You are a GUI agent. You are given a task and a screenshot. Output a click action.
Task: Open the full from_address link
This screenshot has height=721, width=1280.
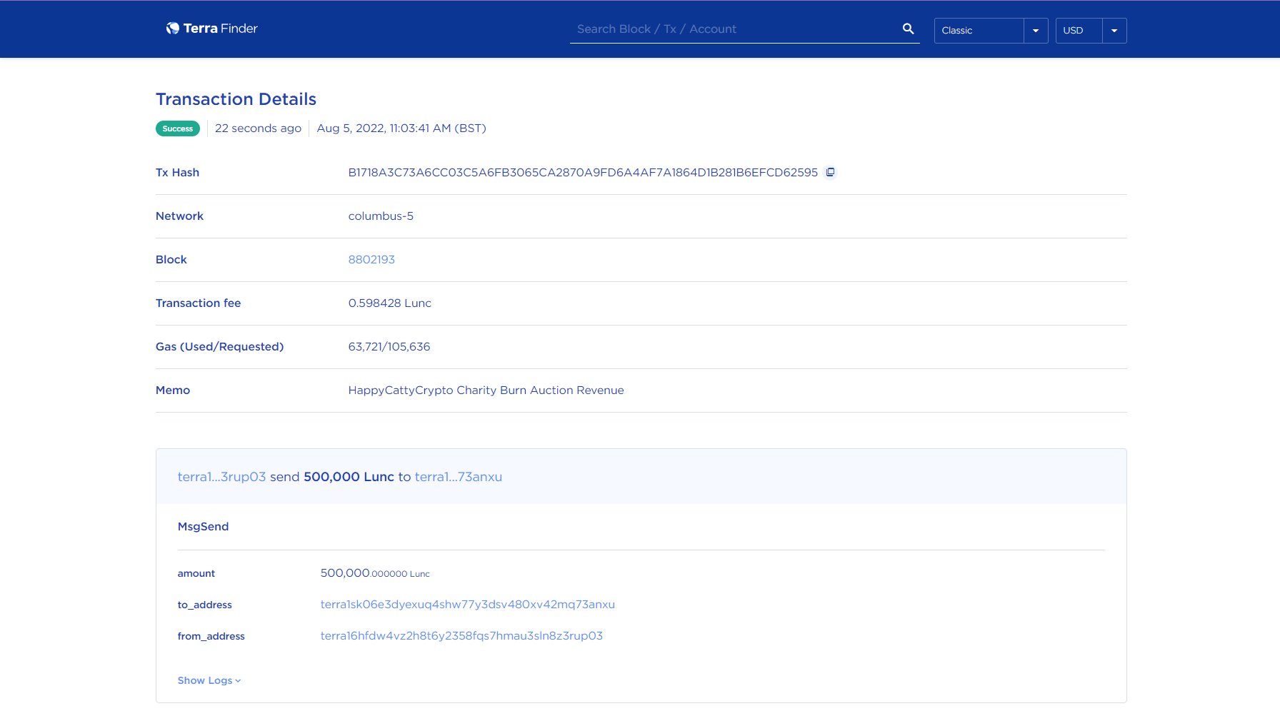click(x=461, y=636)
